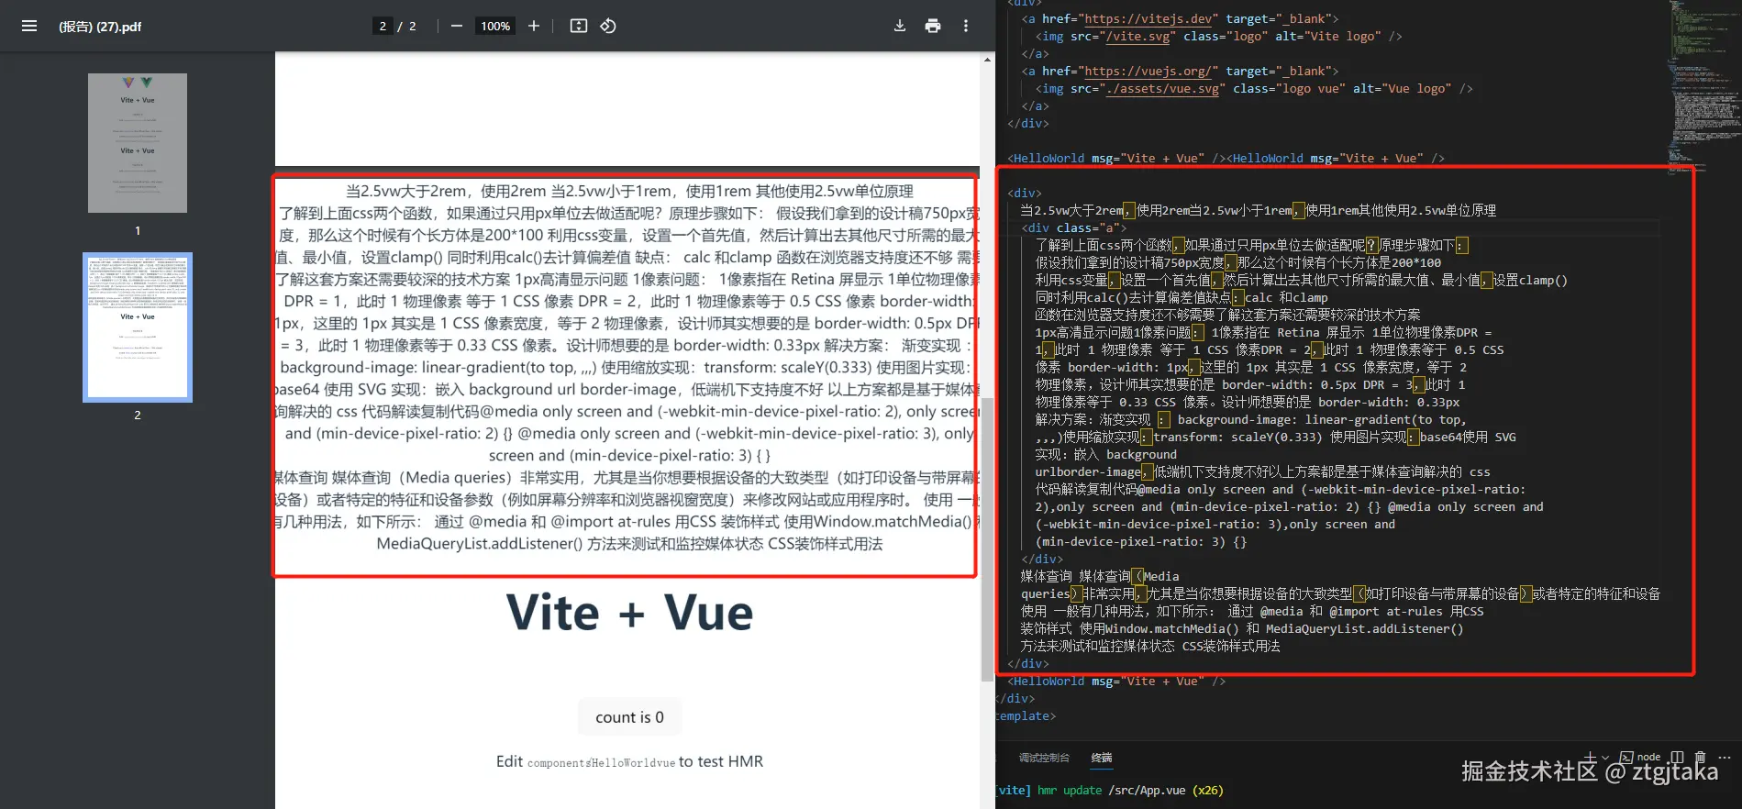Click the /vite.svg path in code
This screenshot has width=1742, height=809.
point(1137,36)
